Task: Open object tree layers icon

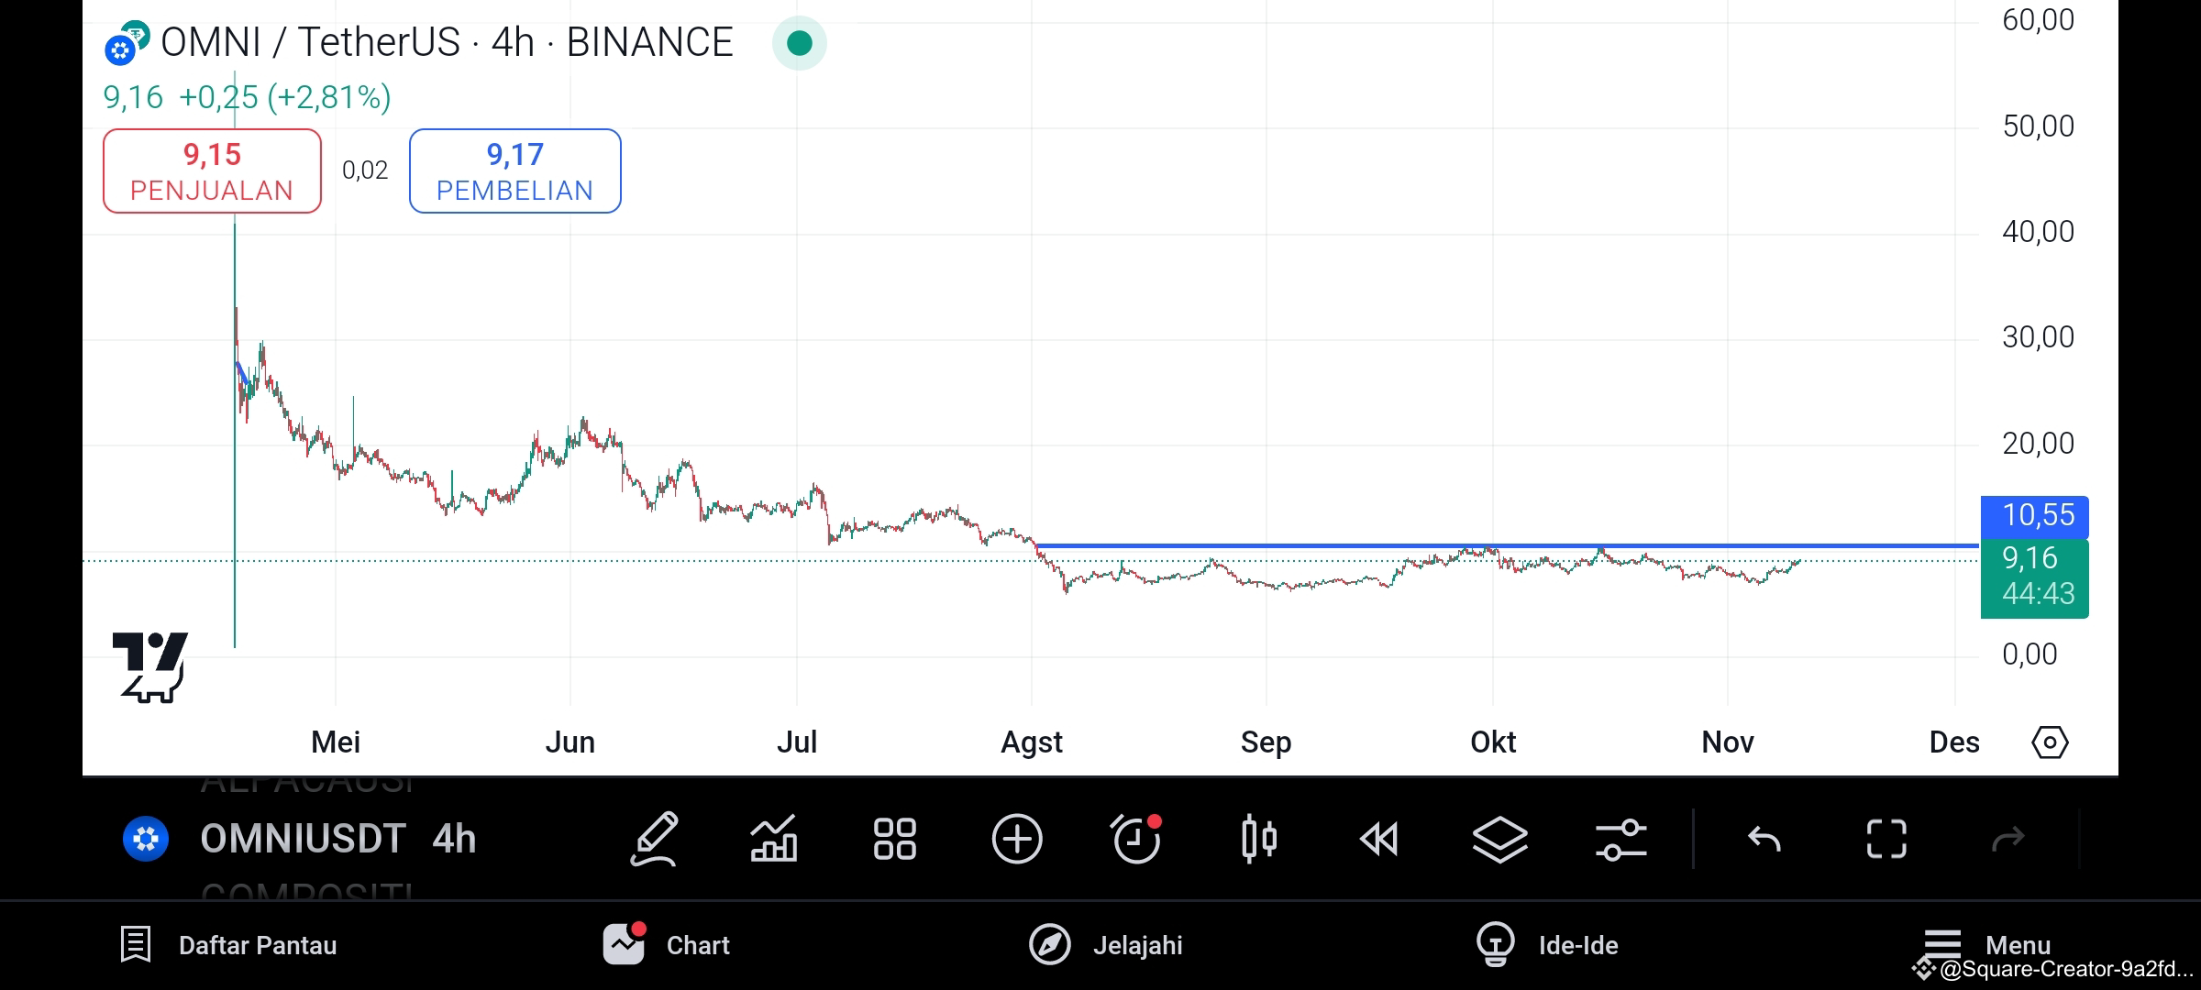Action: (1500, 839)
